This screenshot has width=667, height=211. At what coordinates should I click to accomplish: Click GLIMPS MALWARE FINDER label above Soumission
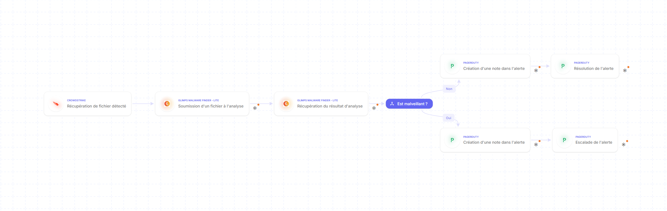coord(198,100)
